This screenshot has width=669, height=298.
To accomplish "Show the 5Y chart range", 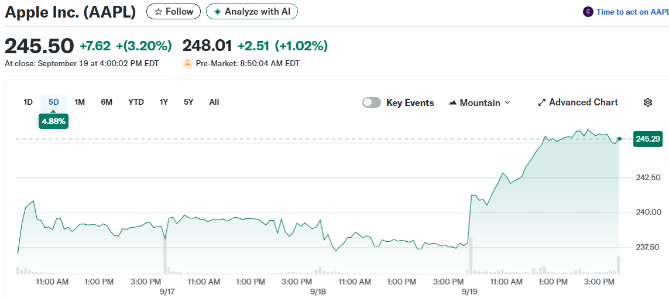I will 188,102.
